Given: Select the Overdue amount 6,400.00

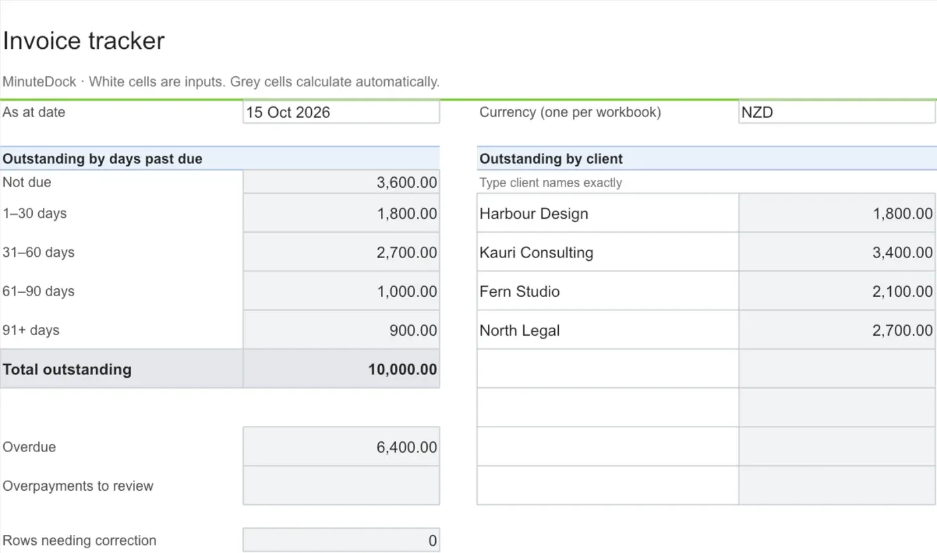Looking at the screenshot, I should click(x=341, y=447).
